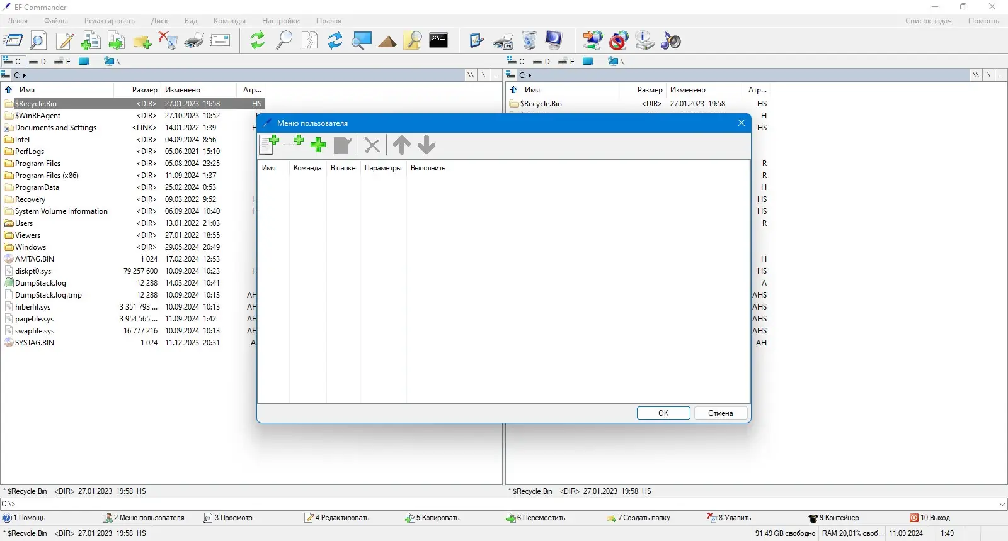Click the edit file pencil toolbar icon
The image size is (1008, 541).
tap(65, 41)
